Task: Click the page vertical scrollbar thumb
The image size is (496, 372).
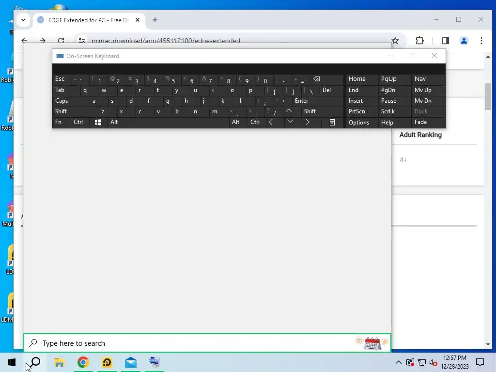Action: click(488, 96)
